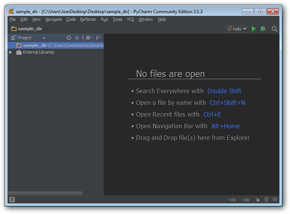This screenshot has width=290, height=214.
Task: Open the notifications balloon icon in status bar
Action: (x=275, y=199)
